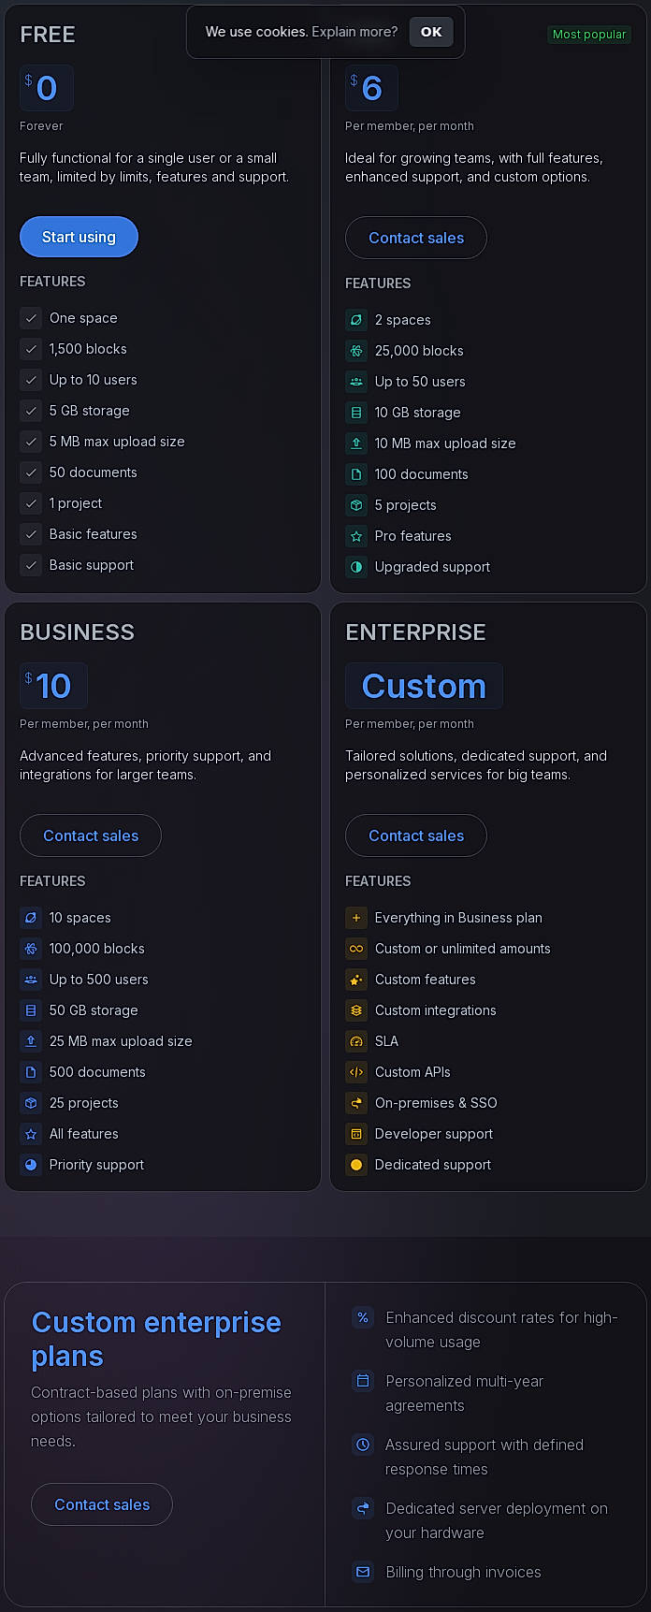
Task: Open the Explain more cookies link
Action: coord(354,31)
